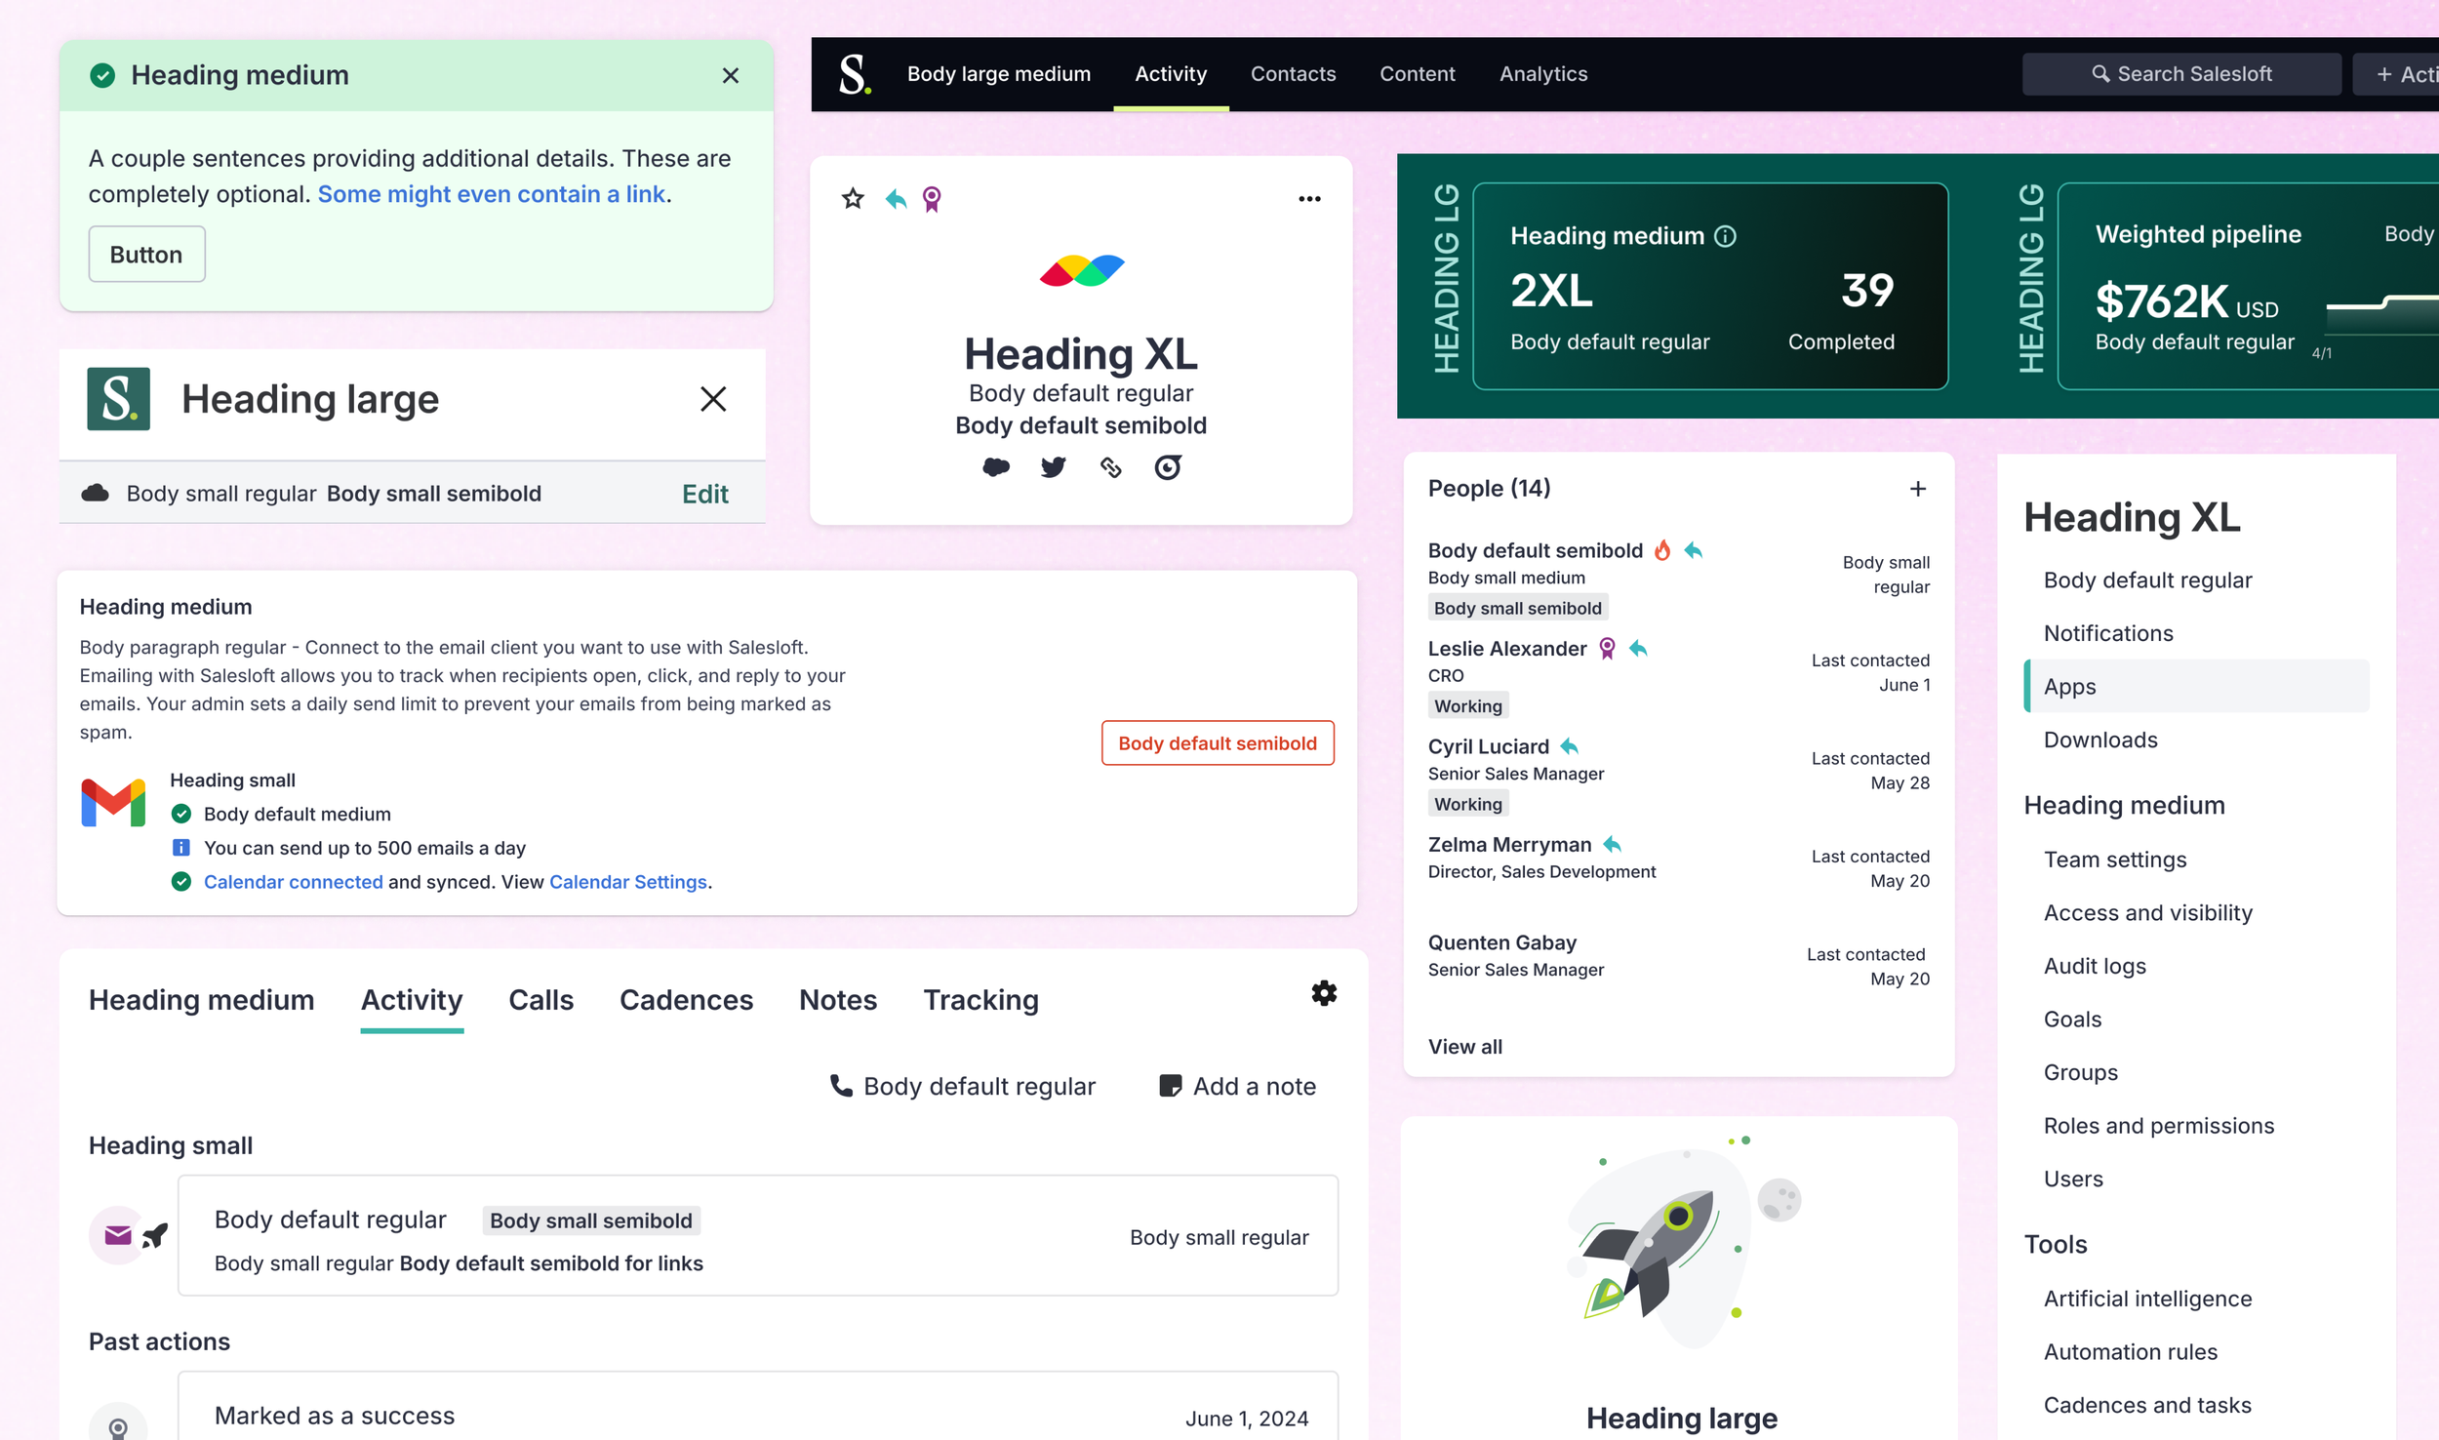Click the three-dots more options icon
2439x1440 pixels.
pos(1309,199)
